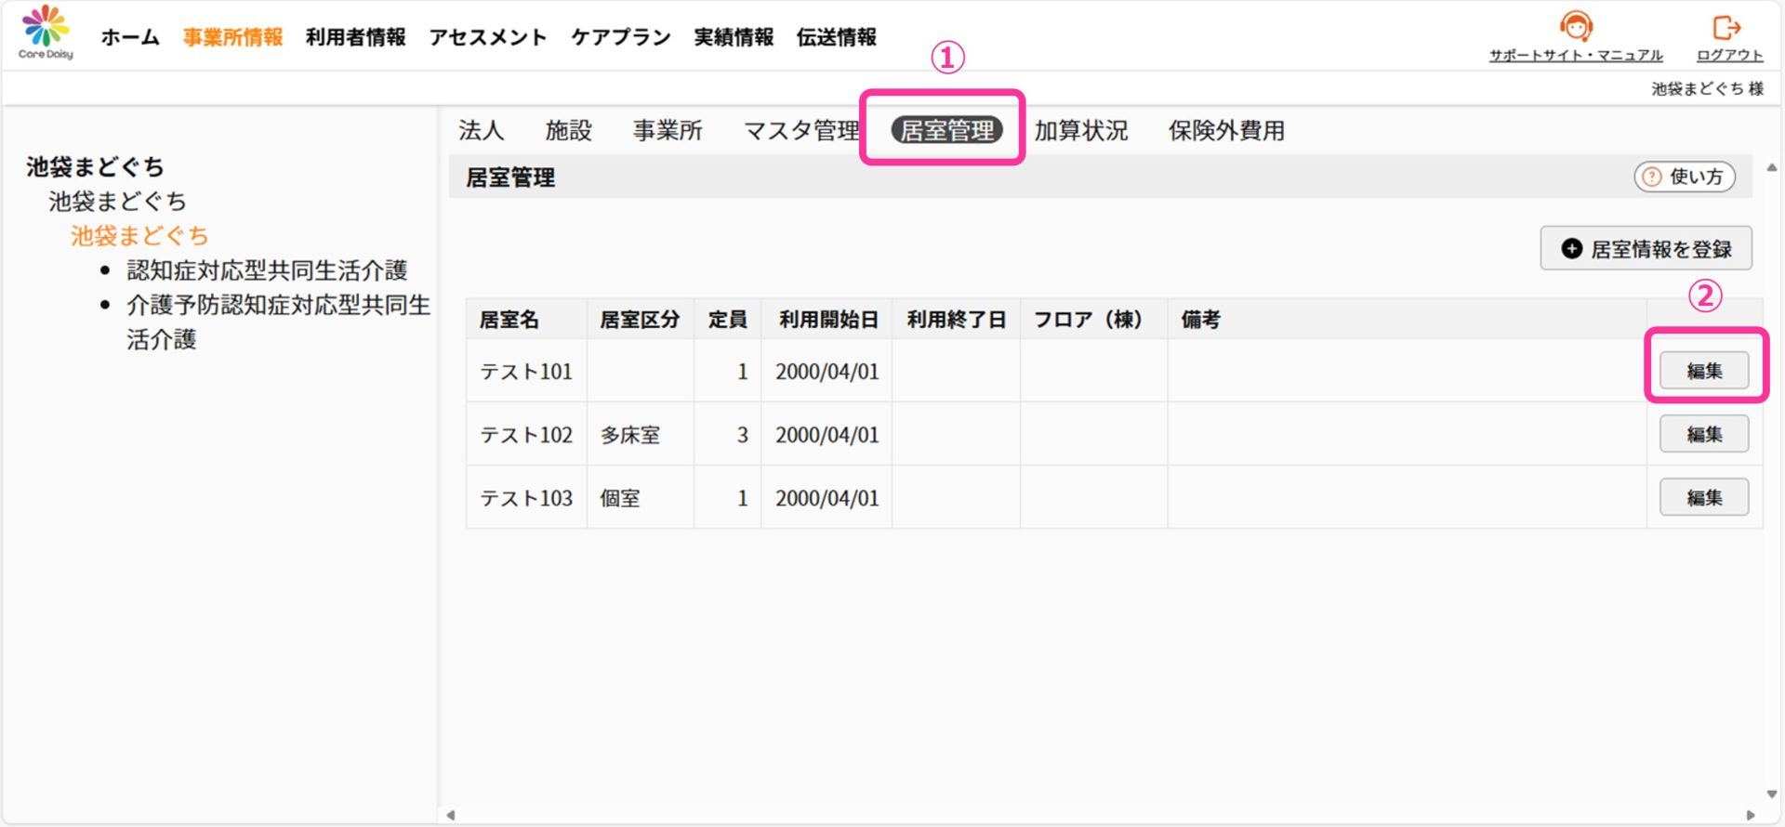Open the ケアプラン menu
Viewport: 1785px width, 827px height.
coord(620,37)
